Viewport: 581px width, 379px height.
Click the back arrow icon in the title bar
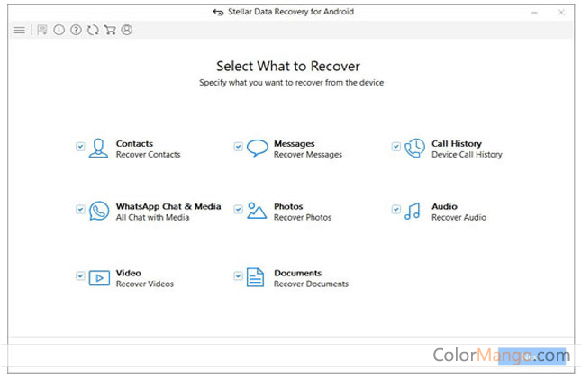[218, 13]
